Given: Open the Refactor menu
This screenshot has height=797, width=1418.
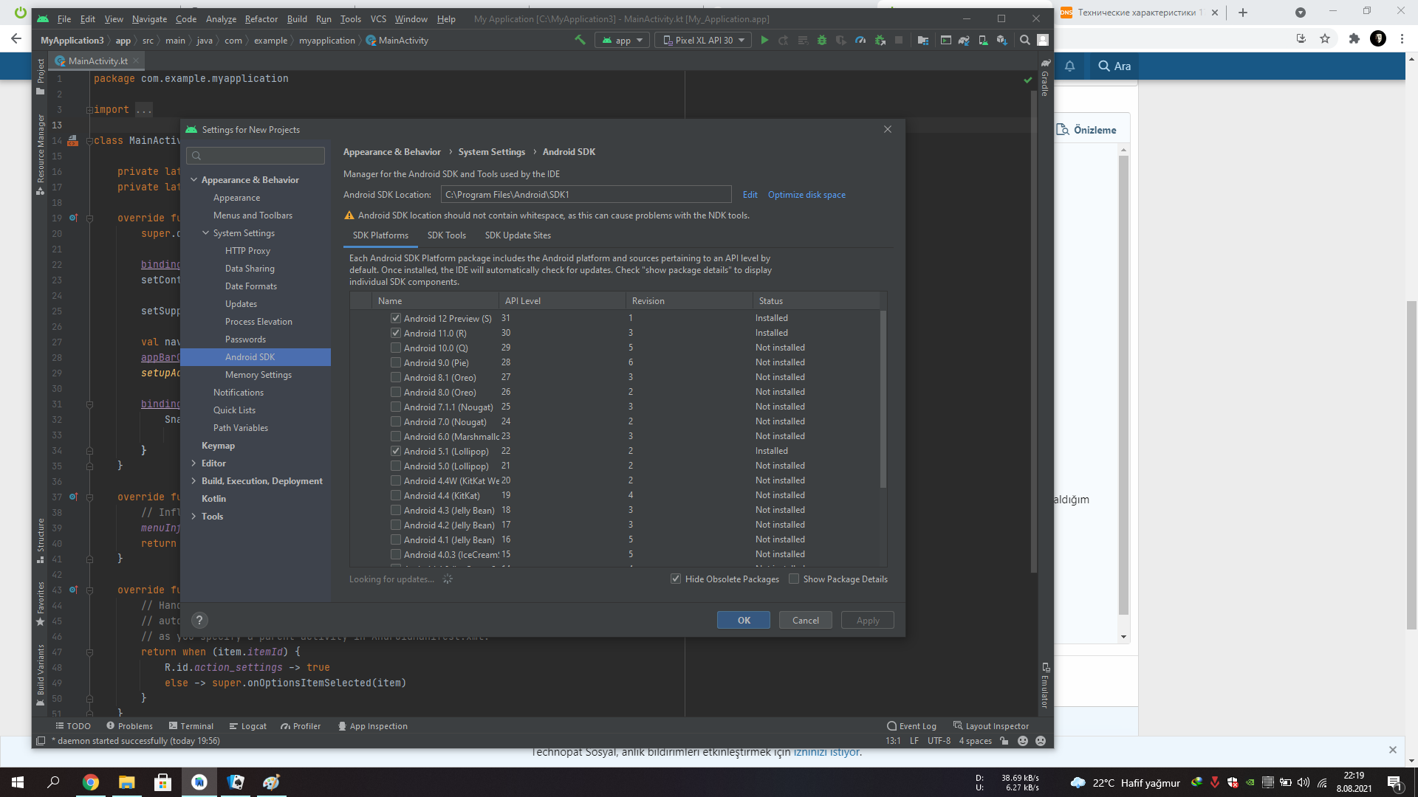Looking at the screenshot, I should [x=261, y=18].
